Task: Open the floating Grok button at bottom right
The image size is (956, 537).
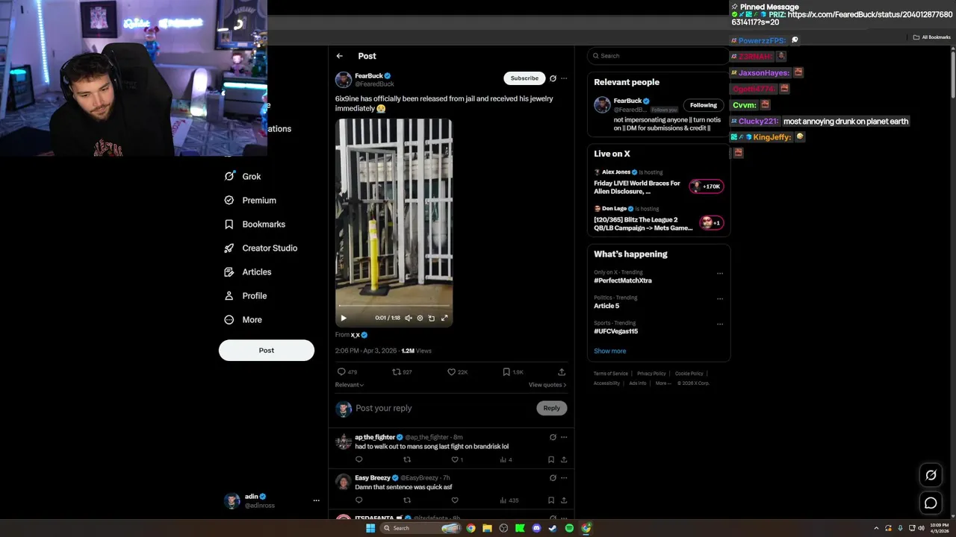Action: point(931,475)
